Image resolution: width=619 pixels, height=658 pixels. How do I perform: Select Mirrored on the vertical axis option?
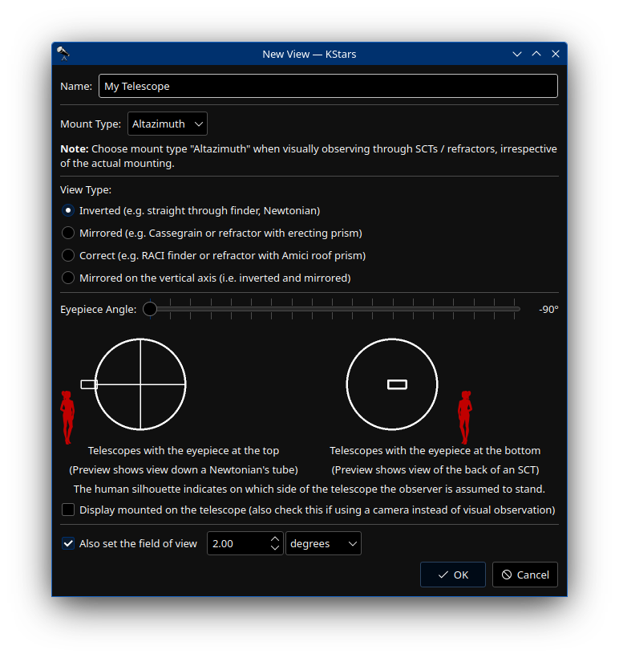pyautogui.click(x=69, y=278)
